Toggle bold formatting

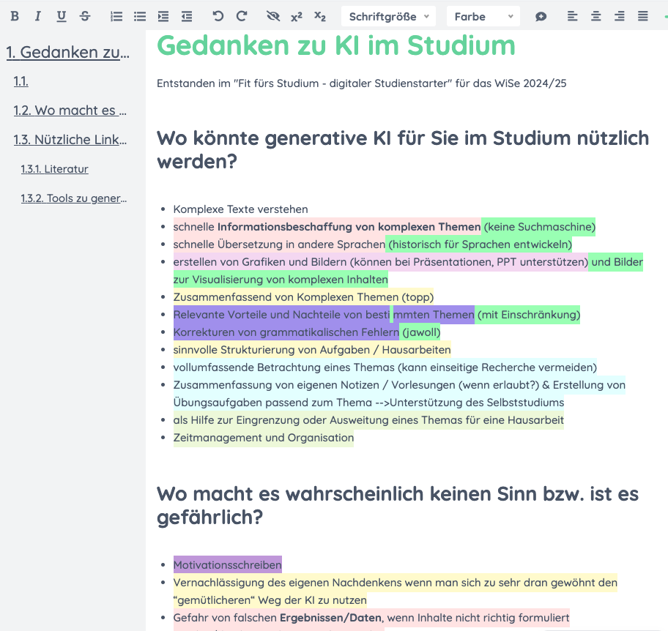[x=15, y=16]
